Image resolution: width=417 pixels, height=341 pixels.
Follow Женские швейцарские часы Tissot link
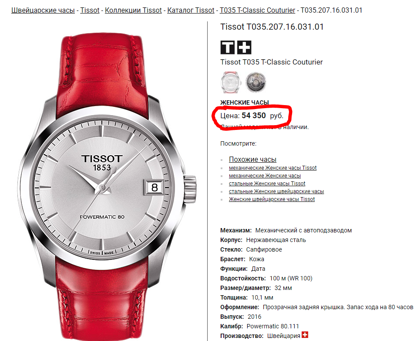(272, 199)
